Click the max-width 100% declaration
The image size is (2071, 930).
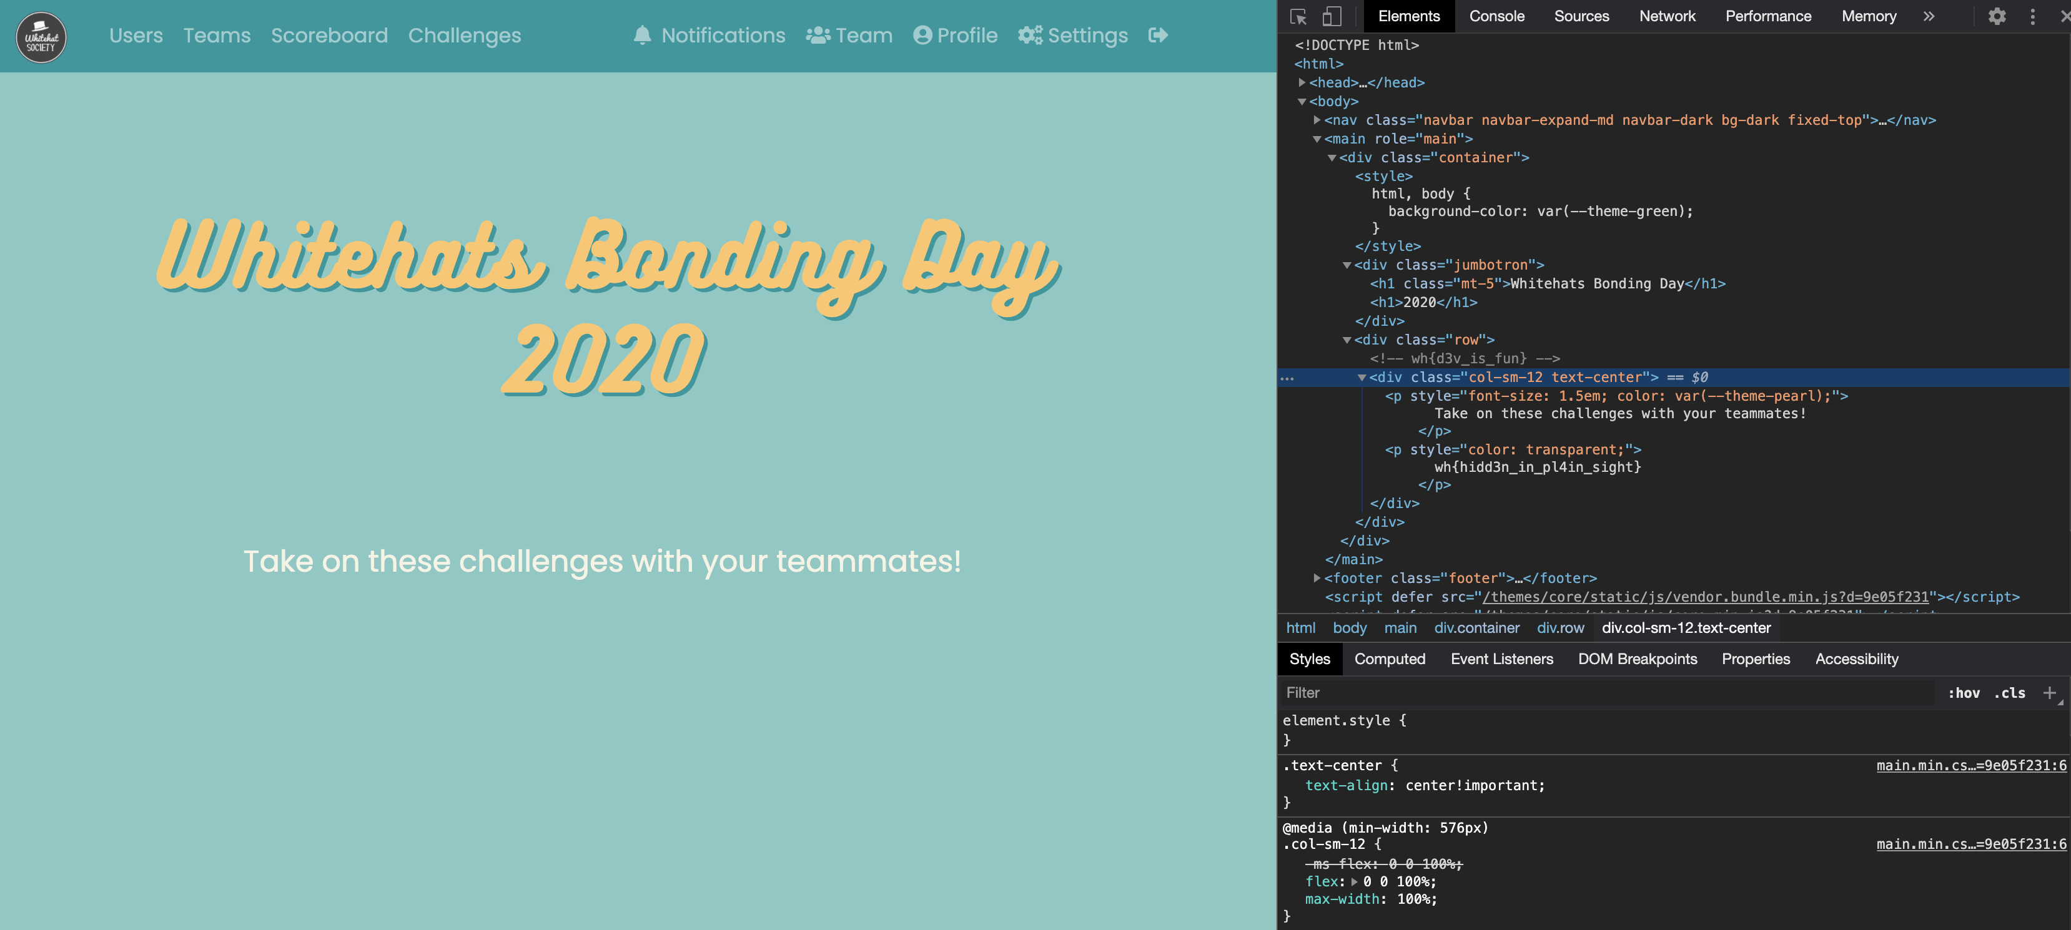[x=1371, y=899]
